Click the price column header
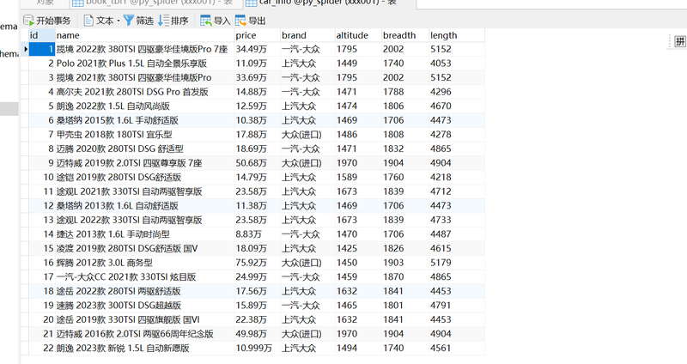Screen dimensions: 687x364 pyautogui.click(x=258, y=35)
